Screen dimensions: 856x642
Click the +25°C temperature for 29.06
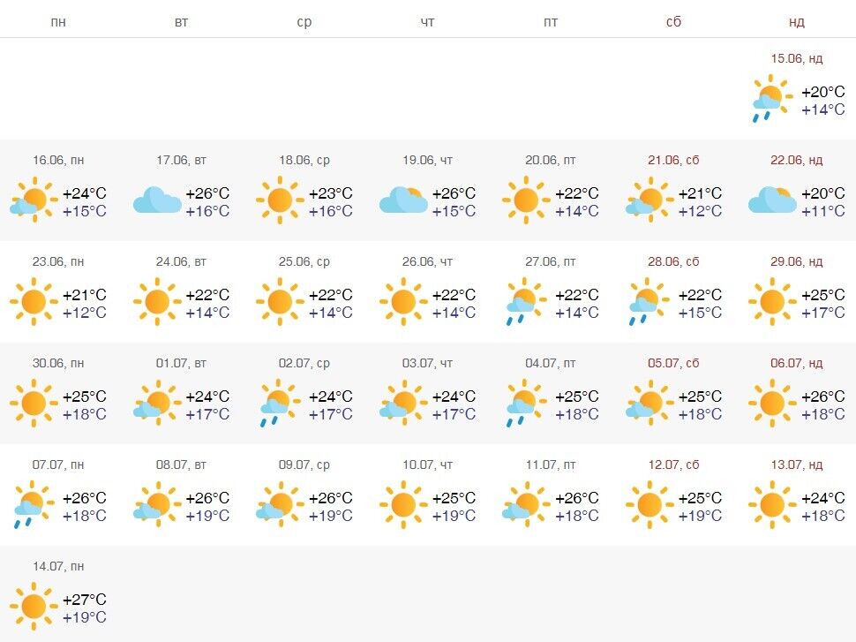click(x=823, y=294)
